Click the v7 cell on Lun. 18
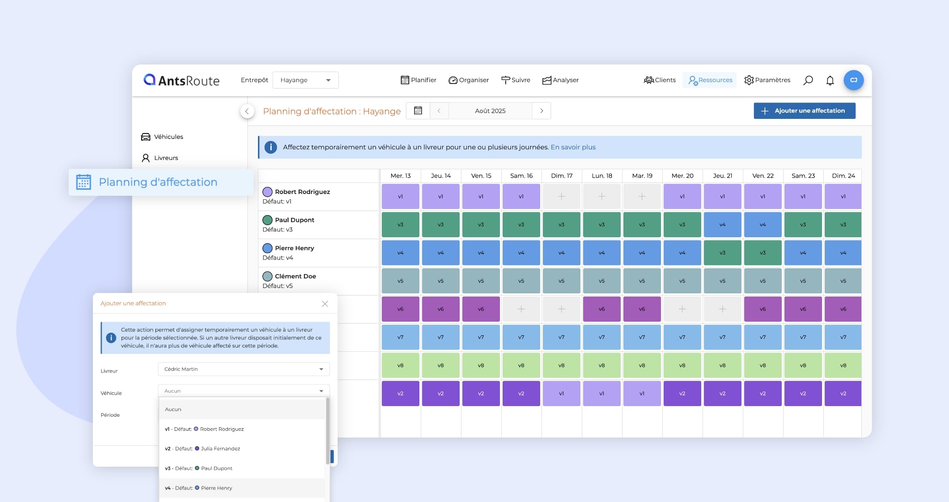 [x=602, y=337]
